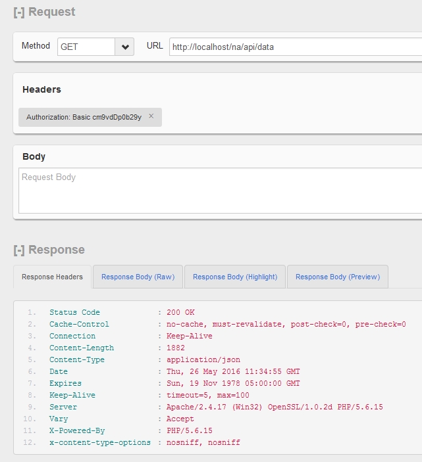Click the URL input field
This screenshot has height=462, width=422.
coord(296,47)
